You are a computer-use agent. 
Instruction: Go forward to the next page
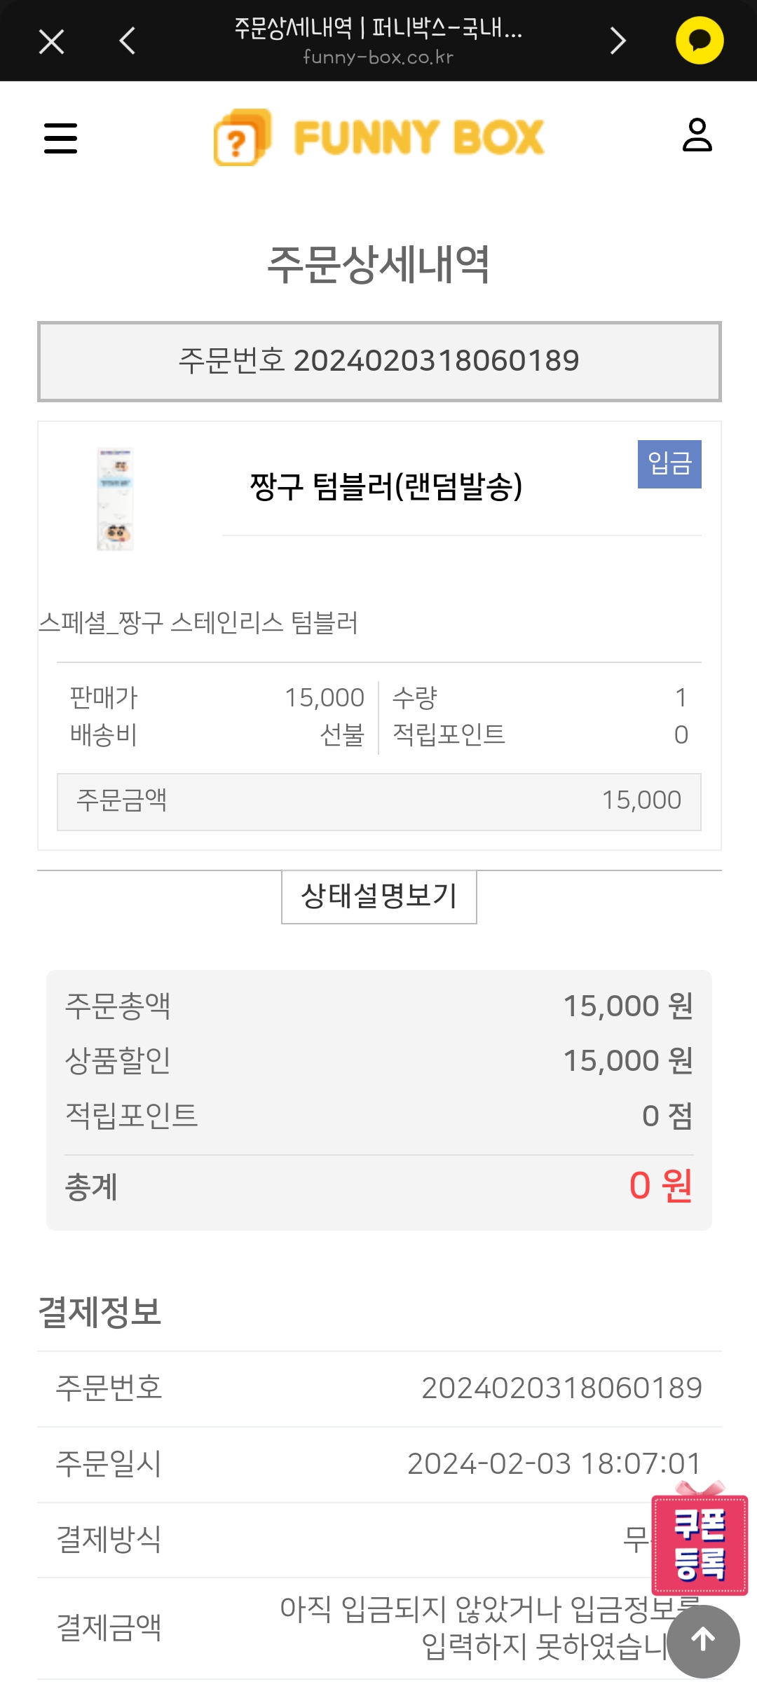pyautogui.click(x=617, y=41)
